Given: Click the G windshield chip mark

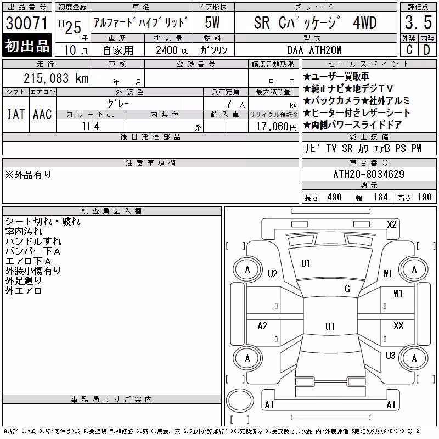Looking at the screenshot, I should [x=347, y=288].
